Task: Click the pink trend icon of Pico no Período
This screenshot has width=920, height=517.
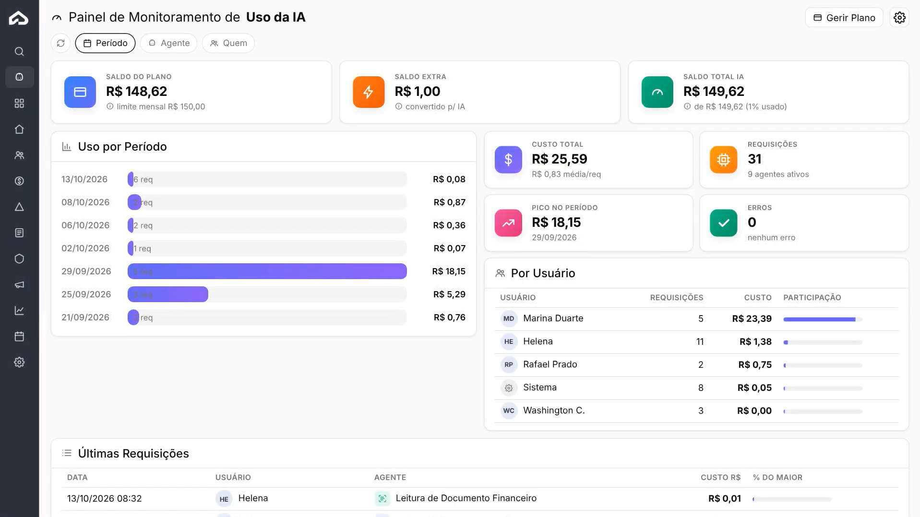Action: coord(508,223)
